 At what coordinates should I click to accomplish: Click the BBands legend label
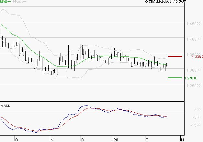pos(18,2)
